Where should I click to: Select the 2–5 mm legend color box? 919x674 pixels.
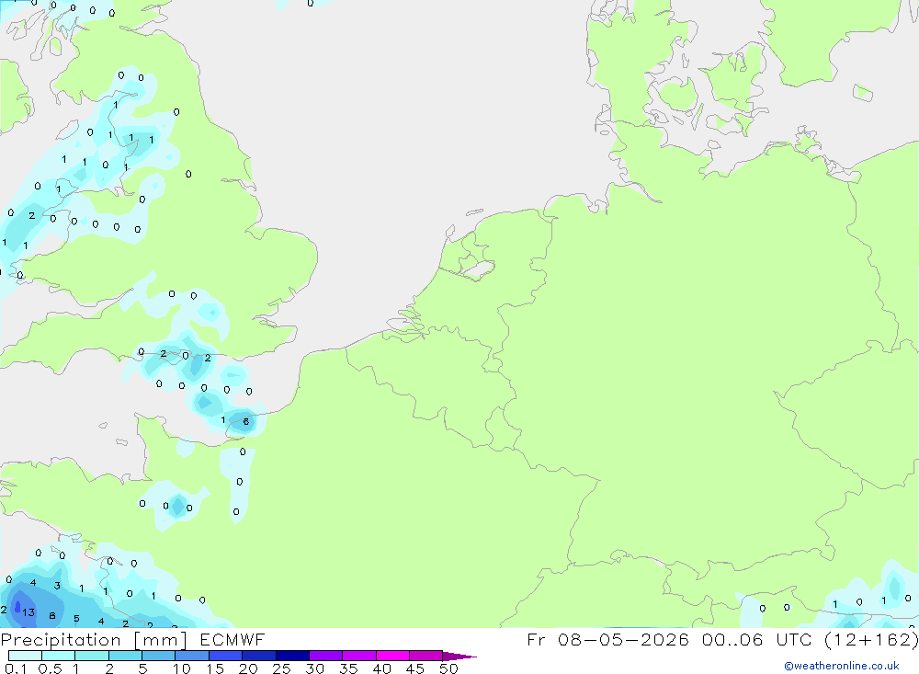(125, 656)
